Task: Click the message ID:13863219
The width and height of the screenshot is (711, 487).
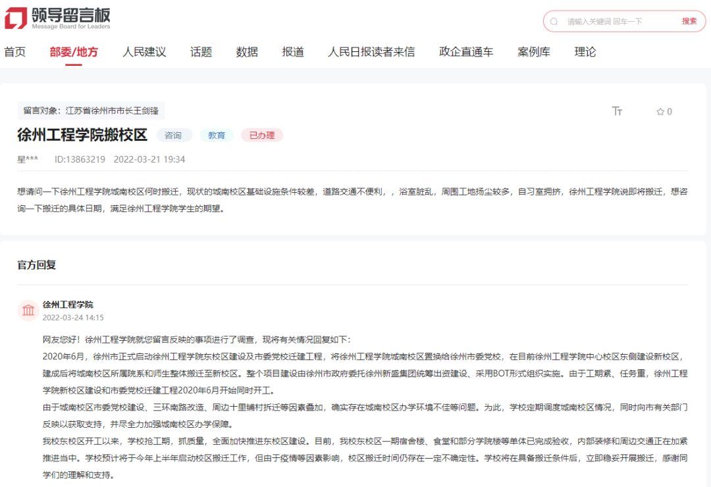Action: tap(80, 159)
